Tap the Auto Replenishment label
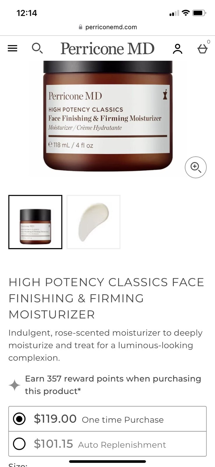Image resolution: width=215 pixels, height=467 pixels. [x=122, y=445]
